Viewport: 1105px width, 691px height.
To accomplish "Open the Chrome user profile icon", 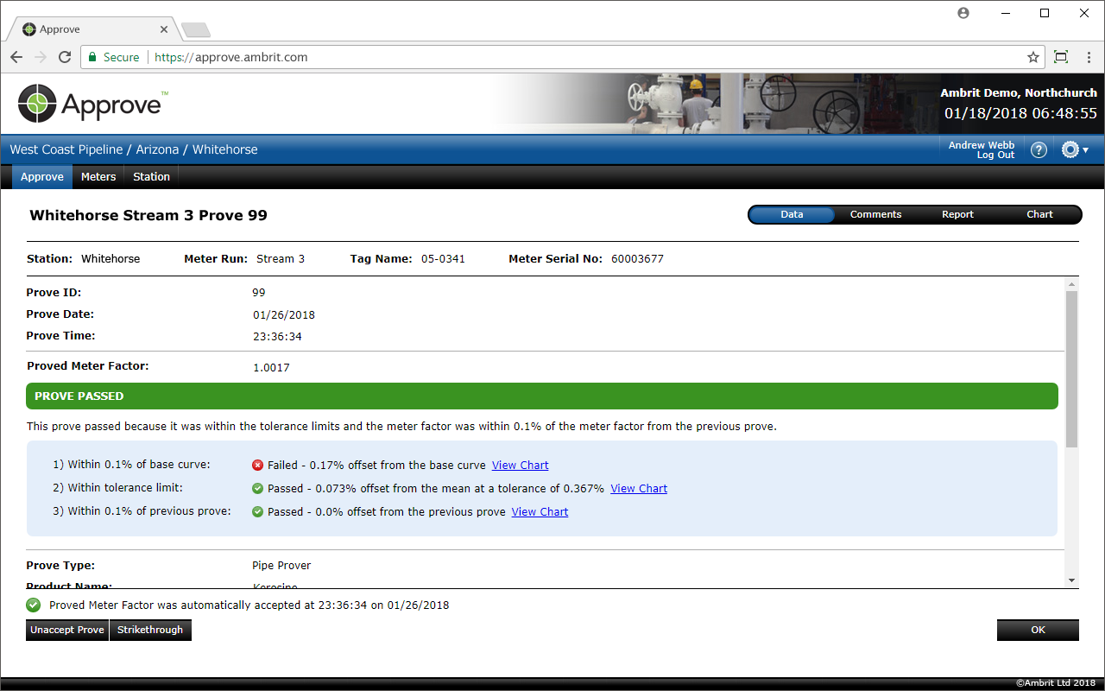I will 963,13.
